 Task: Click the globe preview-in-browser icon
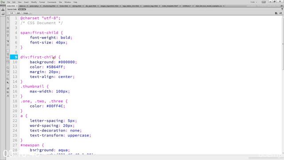(x=276, y=13)
